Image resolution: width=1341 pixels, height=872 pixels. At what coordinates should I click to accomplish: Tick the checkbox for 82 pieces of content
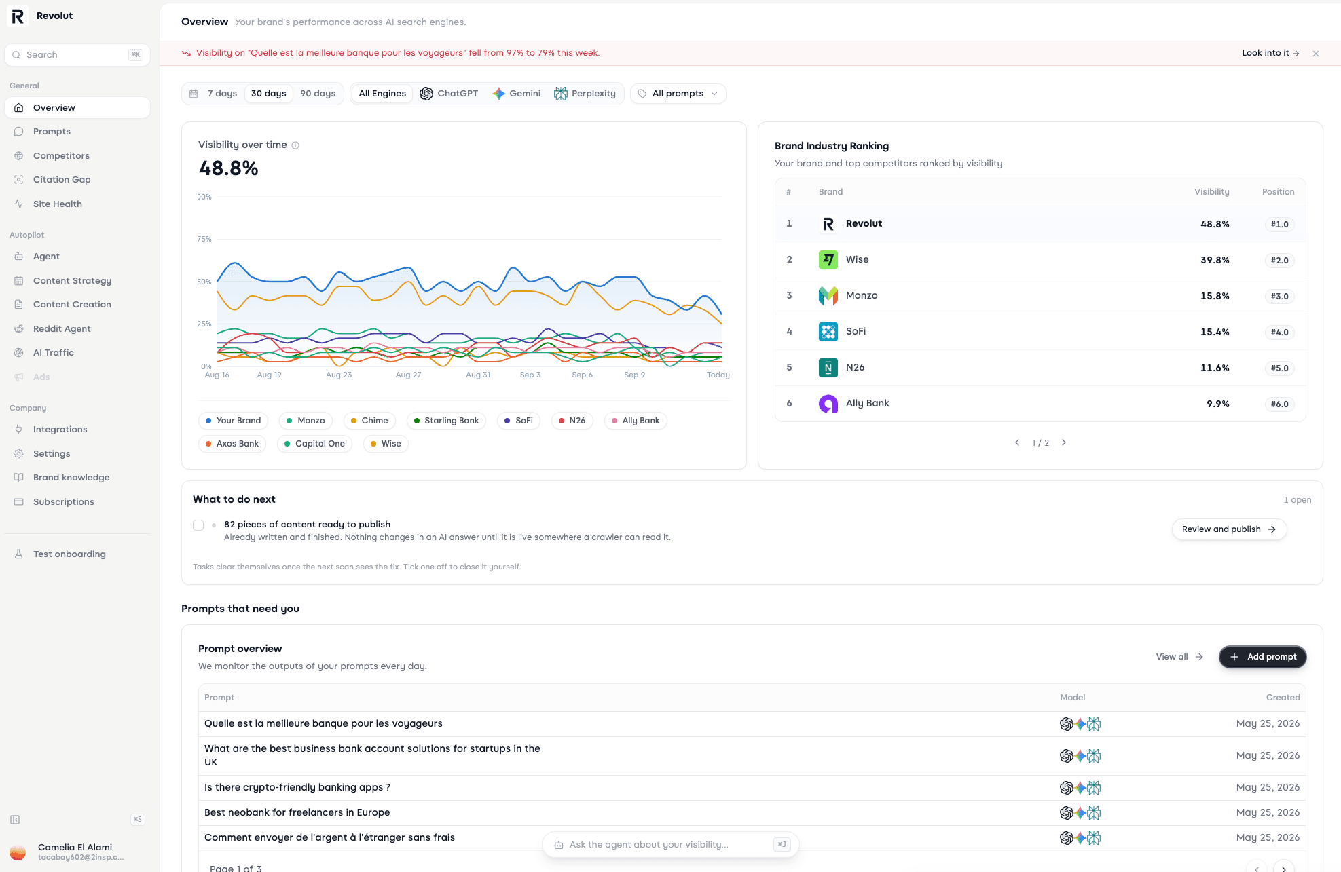tap(198, 525)
